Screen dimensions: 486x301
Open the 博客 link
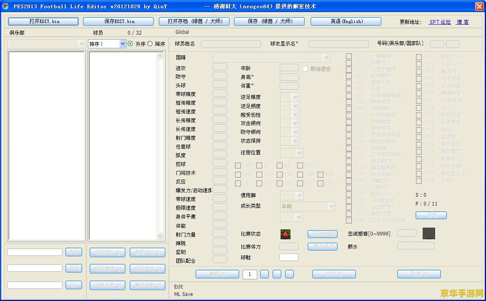click(463, 22)
